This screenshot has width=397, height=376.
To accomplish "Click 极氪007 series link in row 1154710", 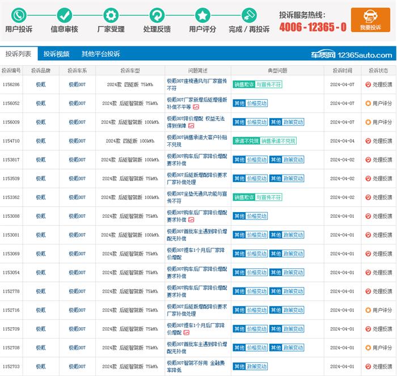I will [x=77, y=141].
